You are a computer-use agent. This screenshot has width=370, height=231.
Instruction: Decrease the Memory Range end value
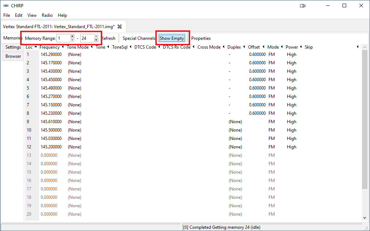[96, 40]
